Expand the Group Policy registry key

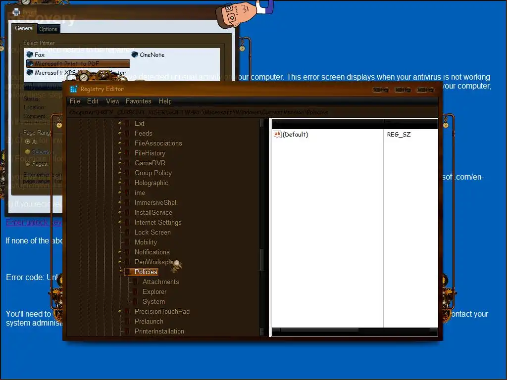click(120, 173)
